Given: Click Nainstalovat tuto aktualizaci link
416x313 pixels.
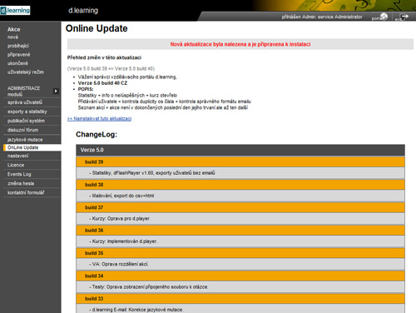Looking at the screenshot, I should (99, 119).
